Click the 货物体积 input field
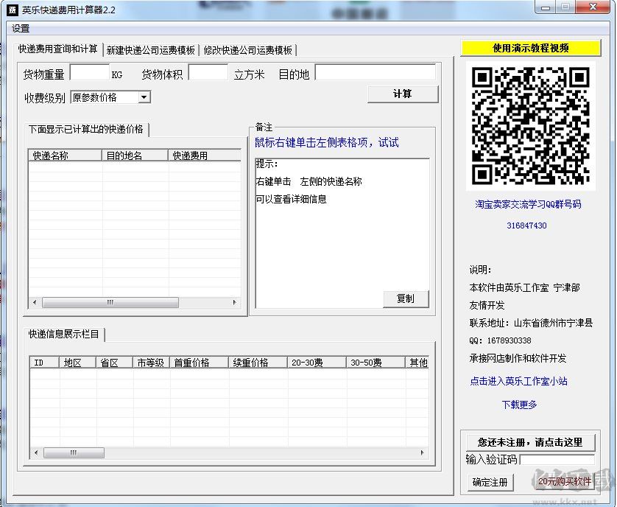 [208, 74]
